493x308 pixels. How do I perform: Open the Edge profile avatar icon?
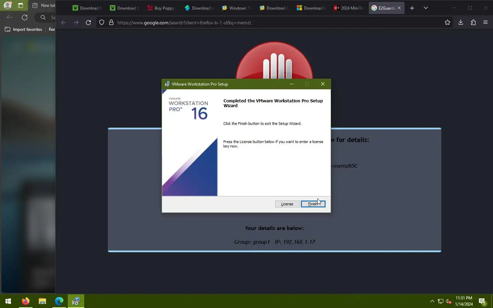coord(8,5)
